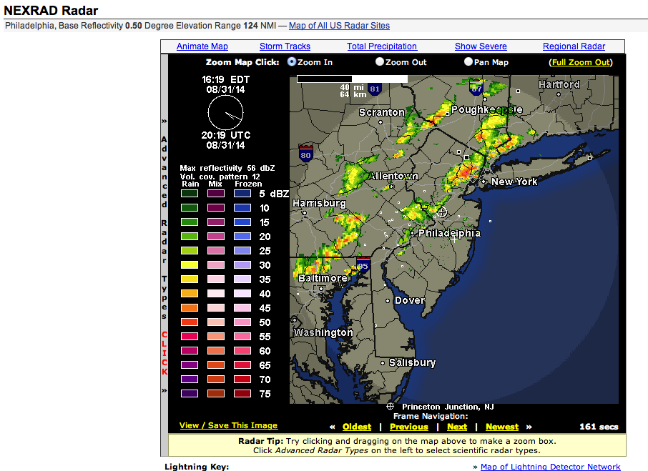The height and width of the screenshot is (471, 648).
Task: Click the Mix 25 dBZ pink swatch
Action: click(x=216, y=251)
